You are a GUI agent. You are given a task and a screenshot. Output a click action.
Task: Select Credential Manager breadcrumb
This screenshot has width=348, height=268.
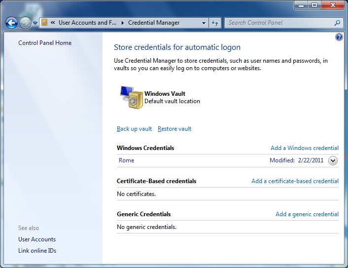[154, 23]
